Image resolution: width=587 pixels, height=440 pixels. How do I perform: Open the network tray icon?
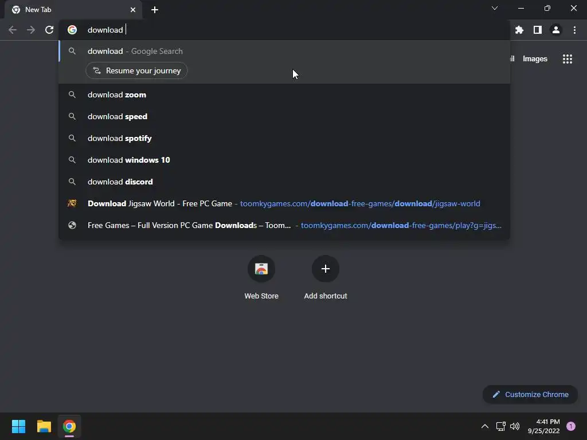pos(500,426)
